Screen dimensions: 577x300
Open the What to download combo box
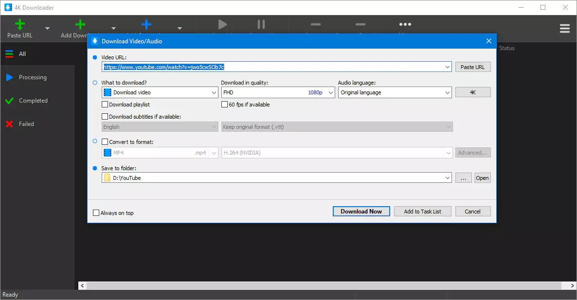click(x=160, y=92)
